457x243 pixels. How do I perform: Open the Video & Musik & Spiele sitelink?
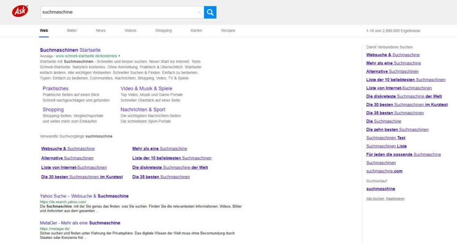(146, 88)
